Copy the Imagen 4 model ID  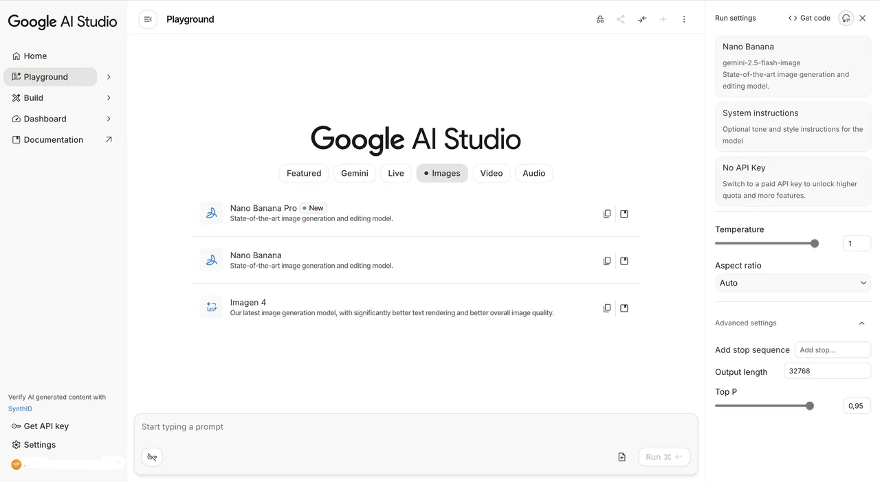(x=607, y=308)
